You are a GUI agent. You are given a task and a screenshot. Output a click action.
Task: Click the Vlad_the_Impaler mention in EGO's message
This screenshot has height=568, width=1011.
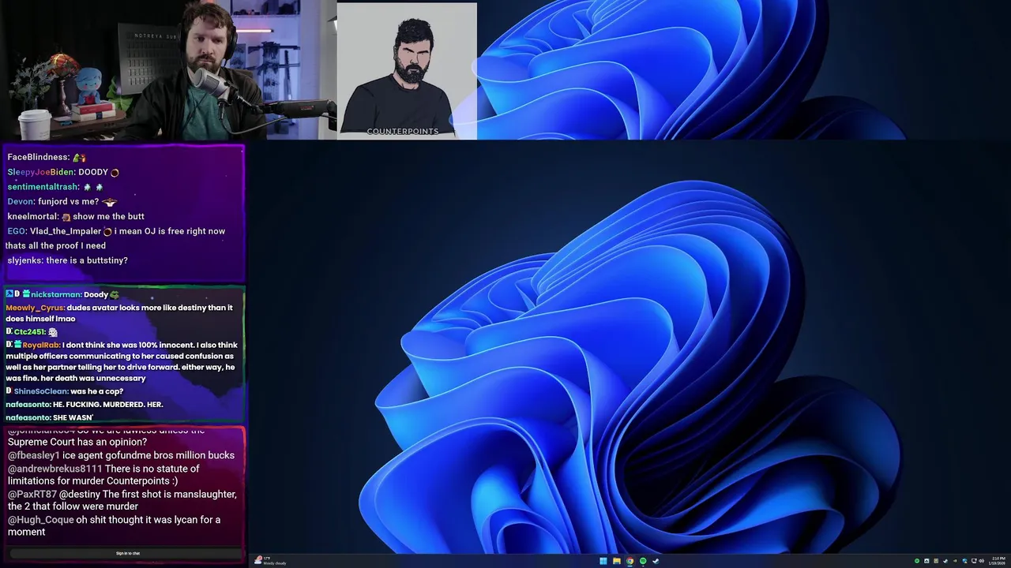pos(66,231)
